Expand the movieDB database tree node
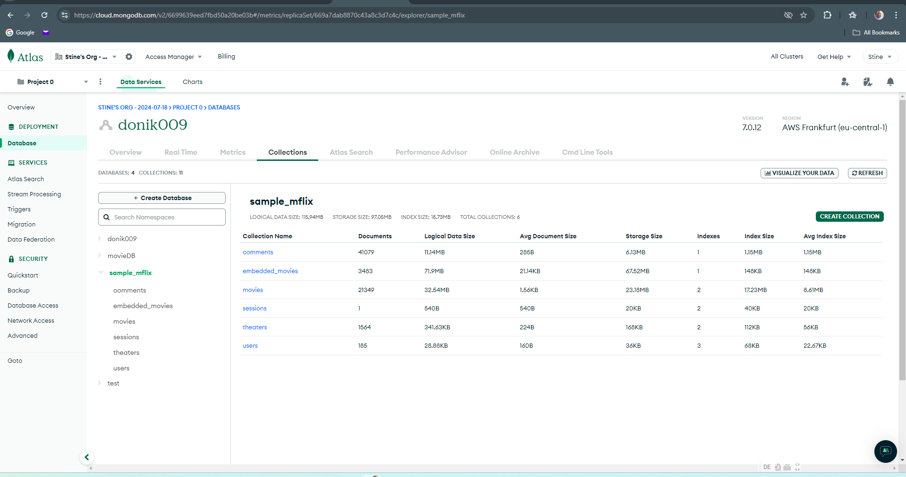Viewport: 906px width, 477px height. [x=100, y=256]
